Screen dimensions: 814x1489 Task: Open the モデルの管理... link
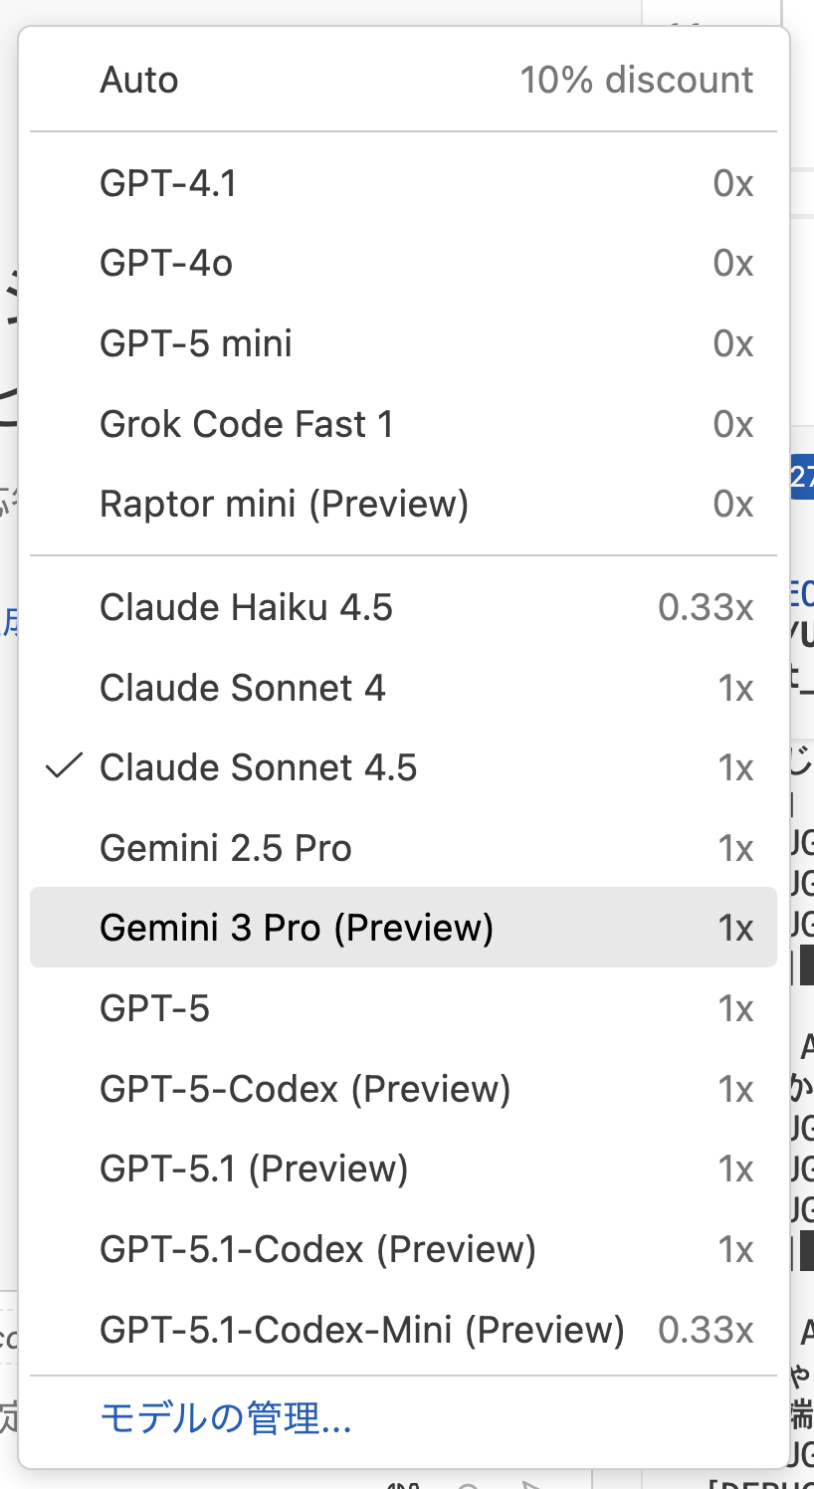coord(226,1418)
